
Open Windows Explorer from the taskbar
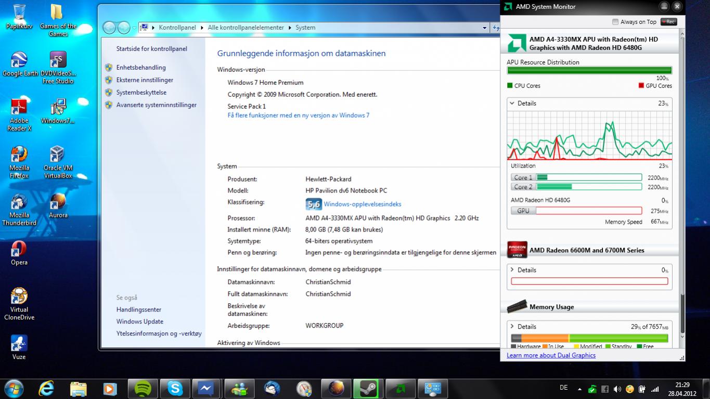click(x=79, y=388)
